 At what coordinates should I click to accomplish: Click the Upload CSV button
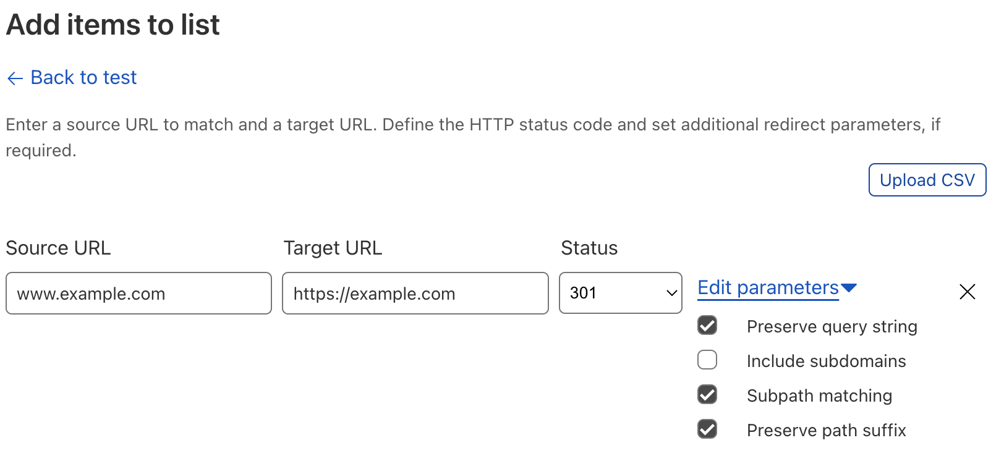(927, 180)
